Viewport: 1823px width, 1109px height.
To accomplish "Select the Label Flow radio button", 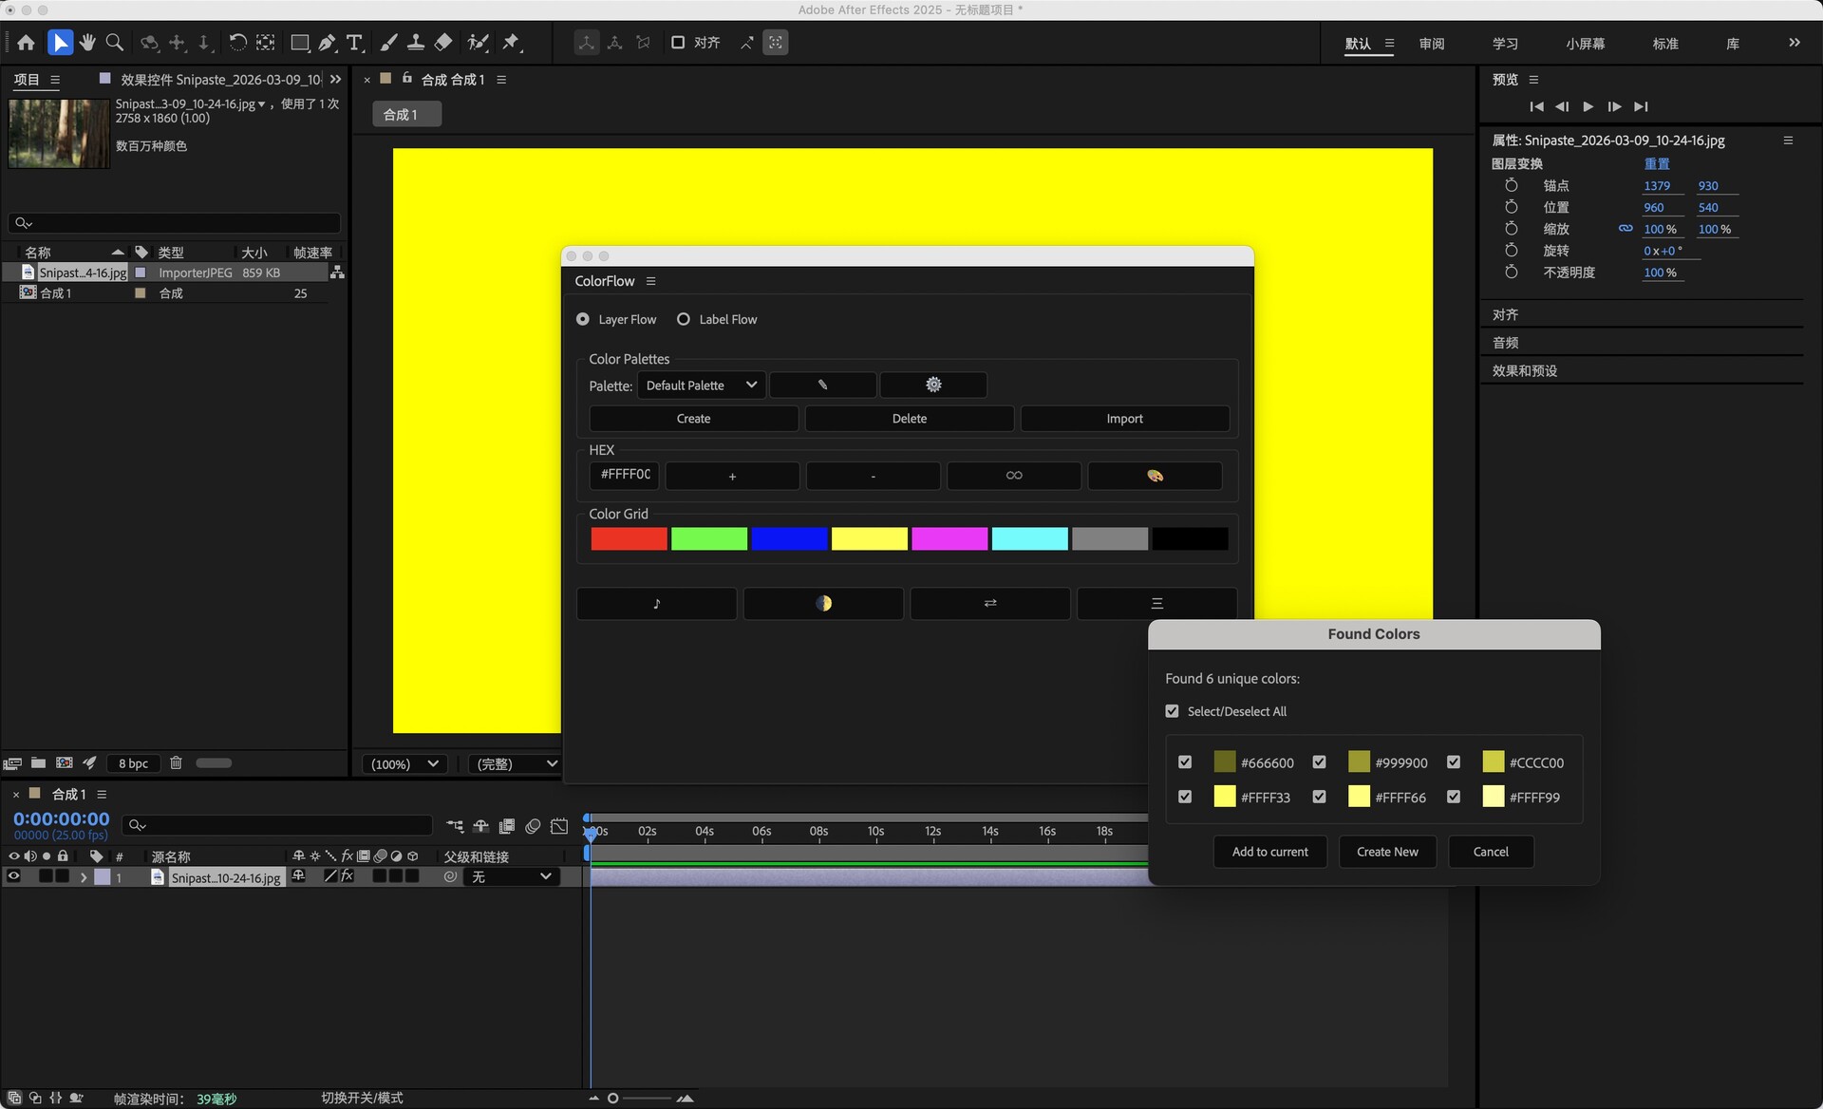I will click(684, 319).
